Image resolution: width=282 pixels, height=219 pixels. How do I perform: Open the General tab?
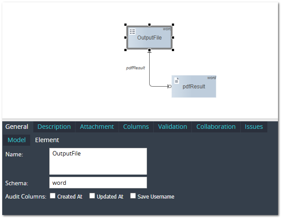[x=17, y=127]
